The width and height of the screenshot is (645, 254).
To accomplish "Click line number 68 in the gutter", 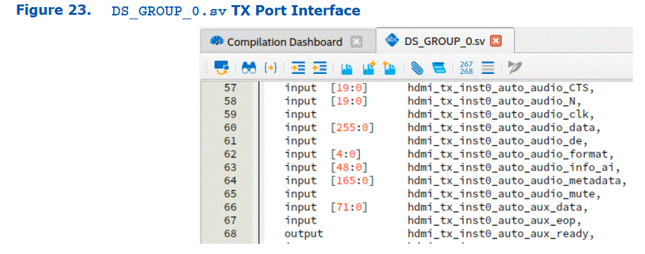I will [x=230, y=234].
